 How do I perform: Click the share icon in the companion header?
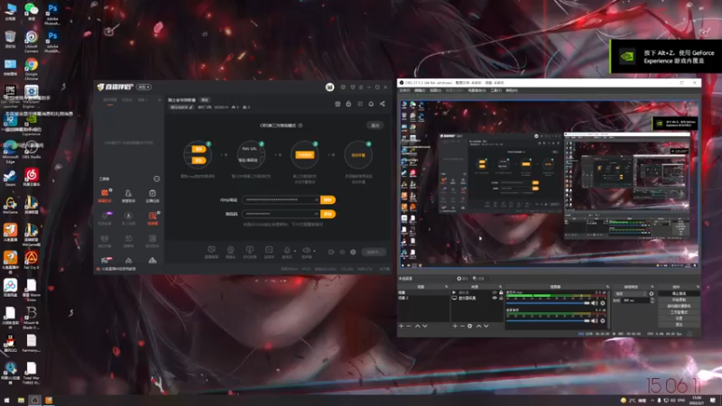point(382,104)
